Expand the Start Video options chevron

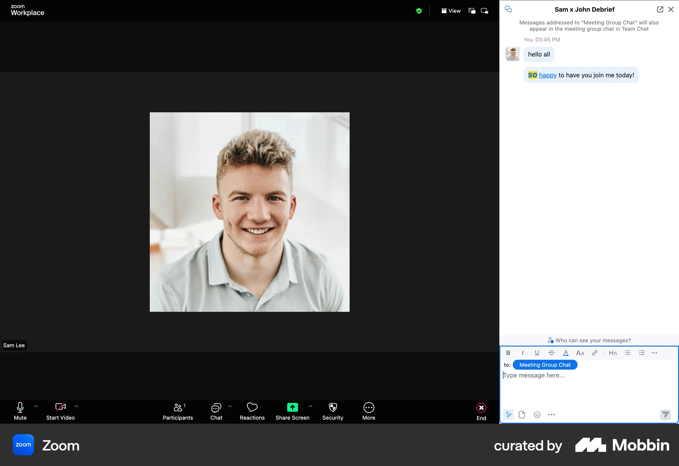(x=76, y=406)
